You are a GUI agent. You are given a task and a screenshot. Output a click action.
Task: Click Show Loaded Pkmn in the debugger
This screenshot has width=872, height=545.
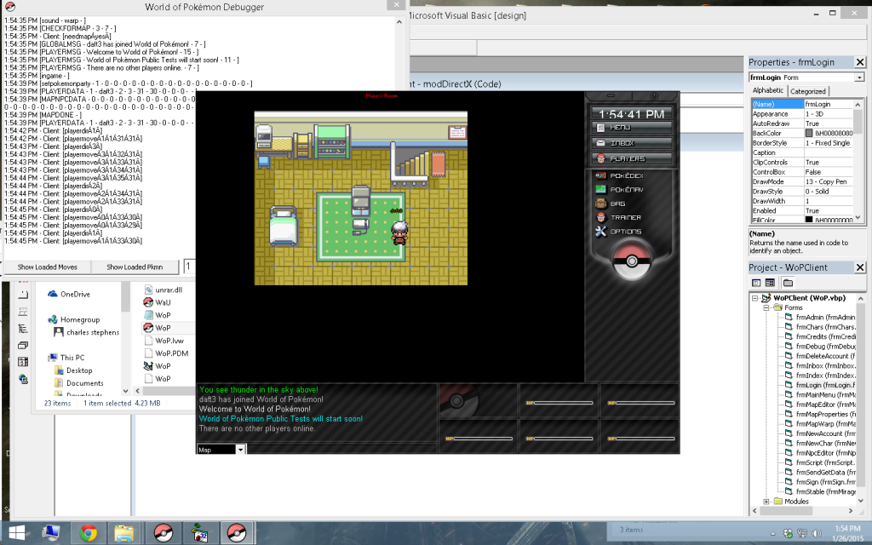[135, 267]
